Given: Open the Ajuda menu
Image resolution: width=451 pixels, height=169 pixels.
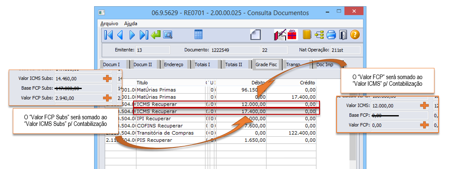Looking at the screenshot, I should pyautogui.click(x=131, y=24).
